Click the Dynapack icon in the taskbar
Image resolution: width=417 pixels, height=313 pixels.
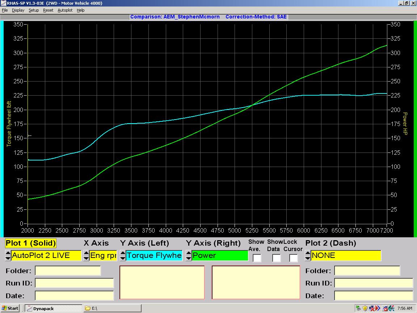(x=29, y=308)
